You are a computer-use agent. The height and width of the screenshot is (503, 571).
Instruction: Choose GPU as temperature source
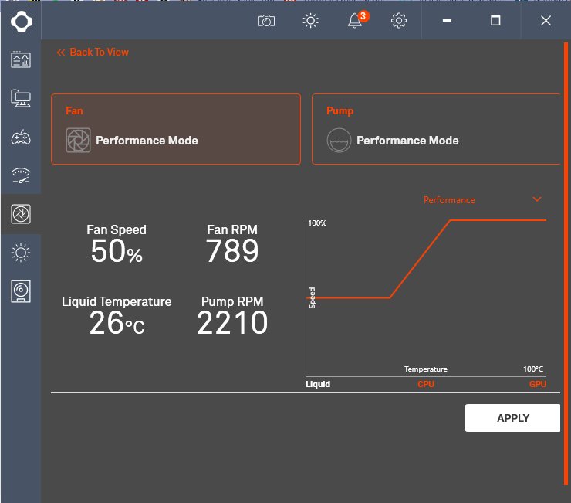click(537, 384)
